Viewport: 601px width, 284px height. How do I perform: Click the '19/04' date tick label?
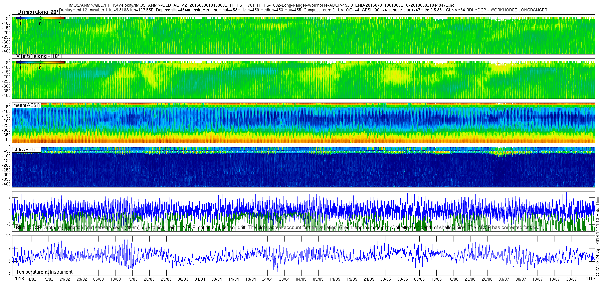pyautogui.click(x=250, y=279)
